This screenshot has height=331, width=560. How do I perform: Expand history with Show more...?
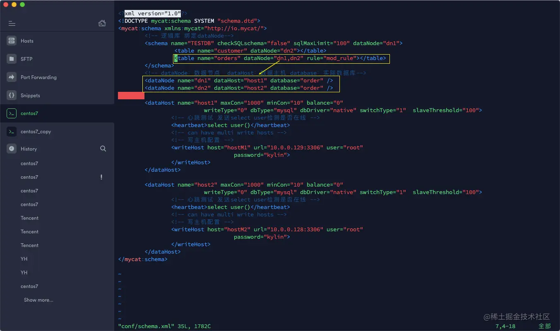point(38,300)
